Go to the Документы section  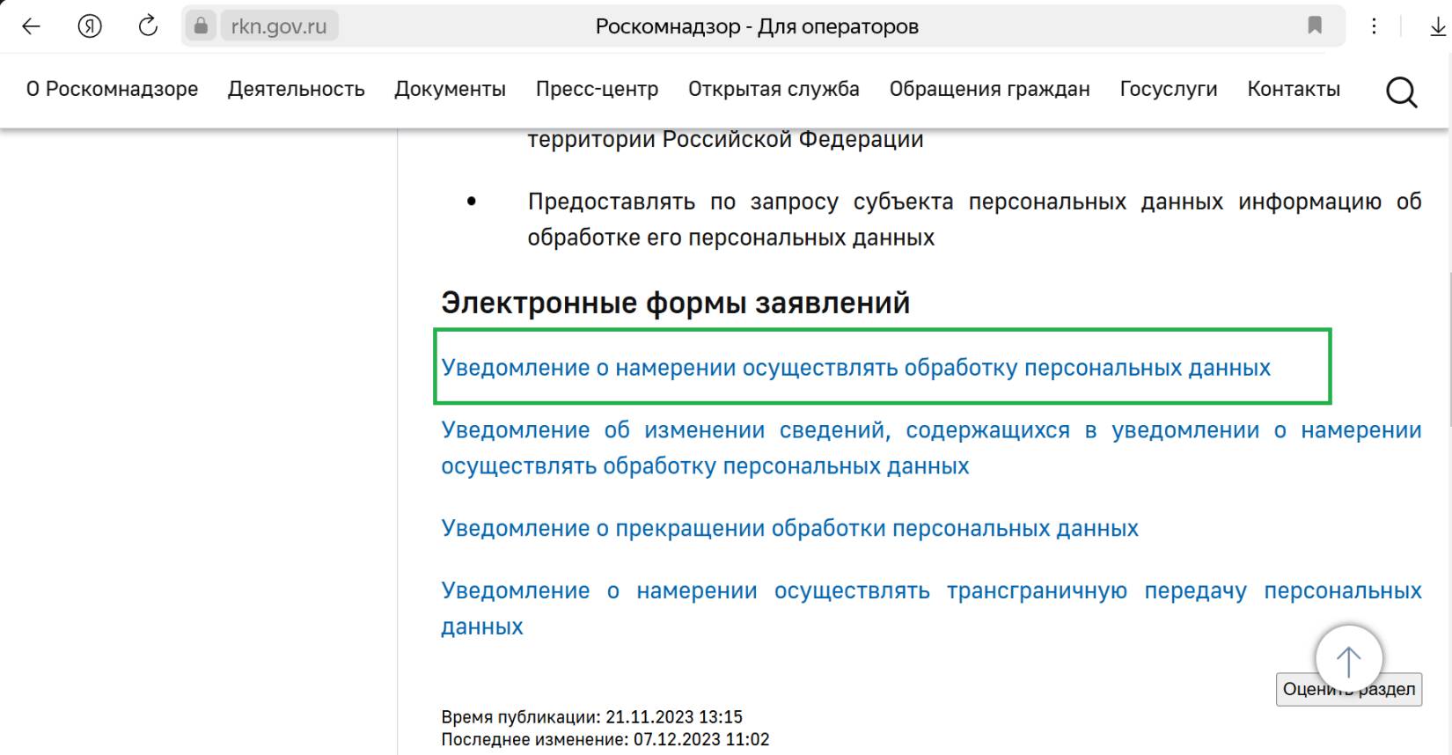(450, 89)
